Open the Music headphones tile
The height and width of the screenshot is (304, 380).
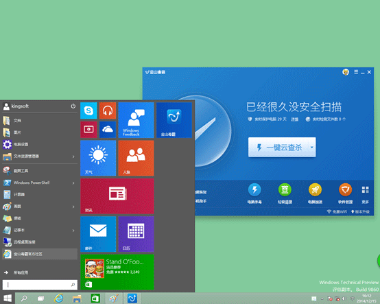[108, 110]
